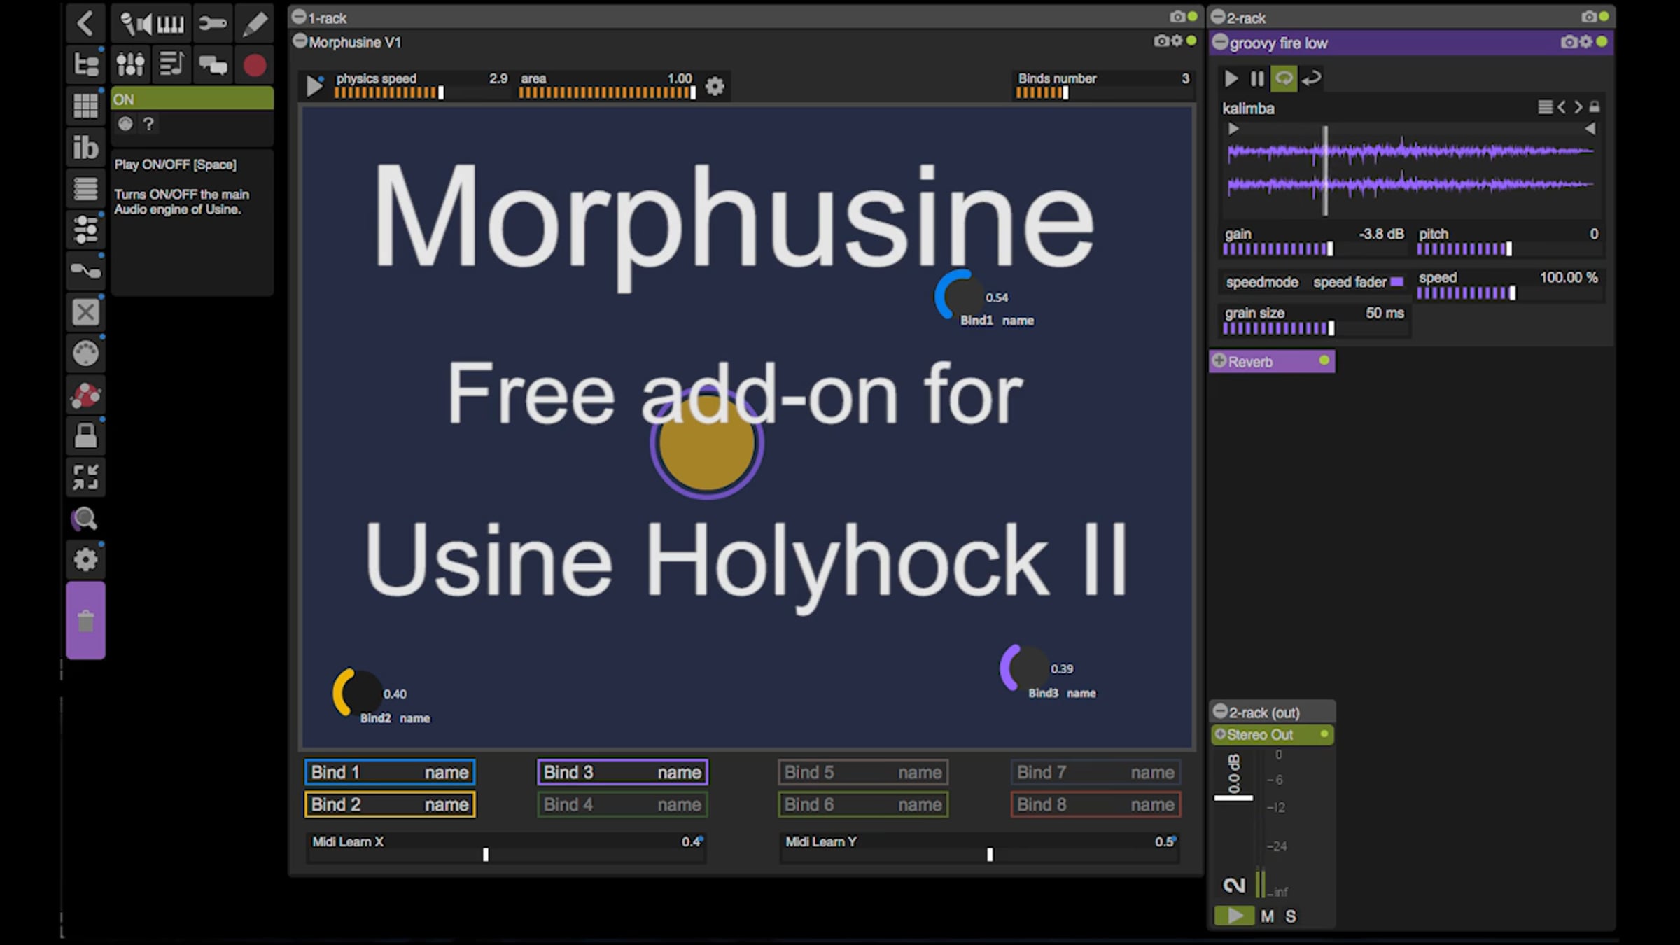Collapse the Morphusine V1 patch
Viewport: 1680px width, 945px height.
click(x=300, y=41)
